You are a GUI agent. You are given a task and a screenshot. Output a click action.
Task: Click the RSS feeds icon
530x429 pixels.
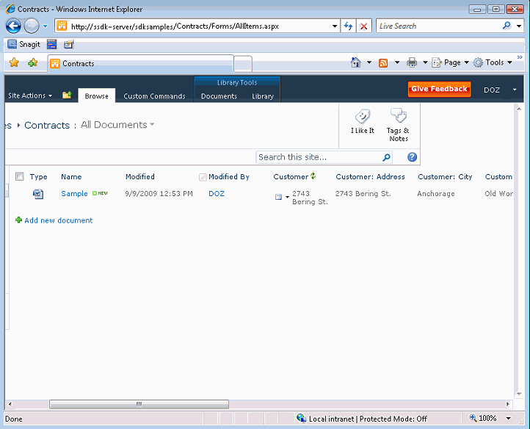click(x=383, y=63)
